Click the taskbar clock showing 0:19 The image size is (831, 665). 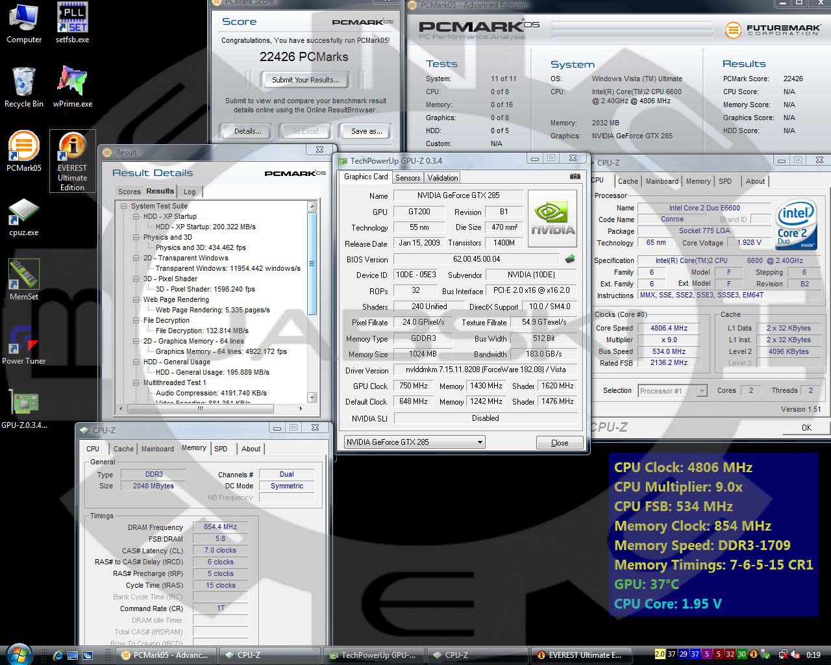click(x=813, y=655)
